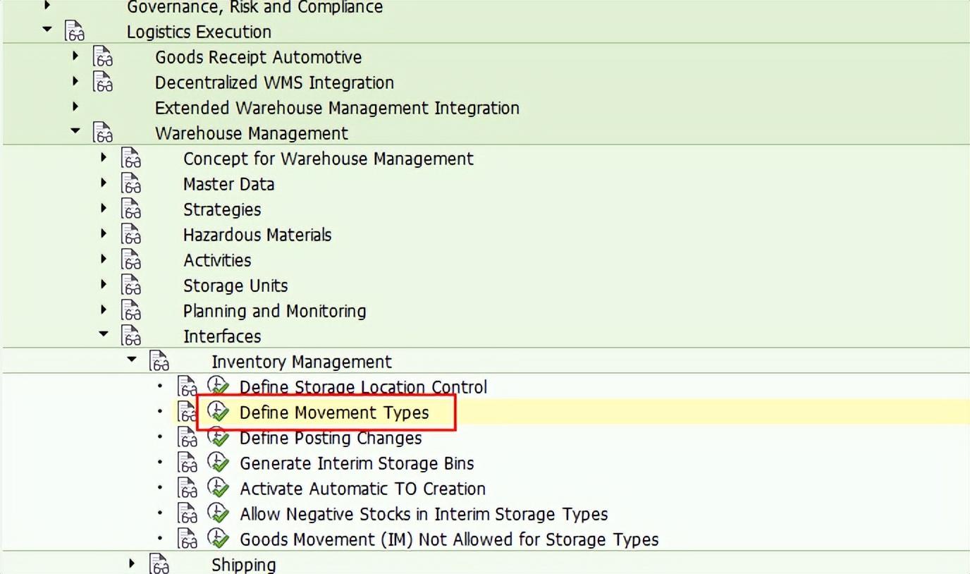Open documentation icon beside Logistics Execution
The image size is (970, 574).
point(75,31)
